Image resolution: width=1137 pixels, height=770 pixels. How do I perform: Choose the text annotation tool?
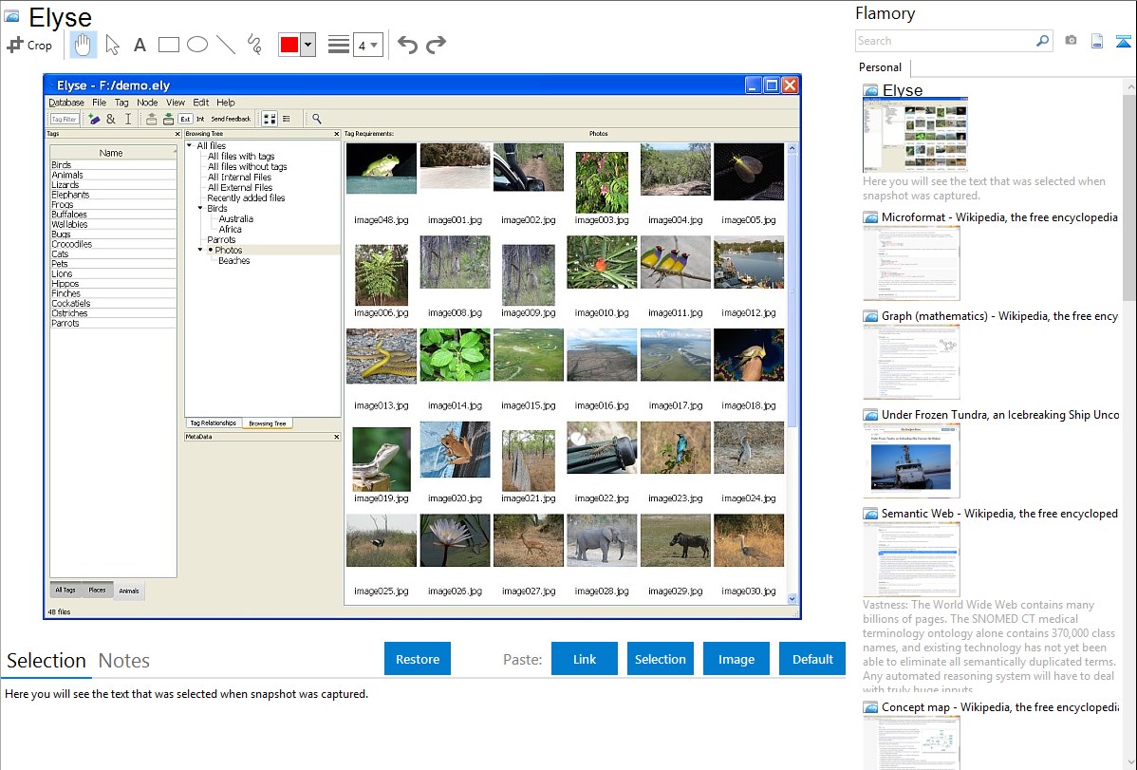pos(140,45)
